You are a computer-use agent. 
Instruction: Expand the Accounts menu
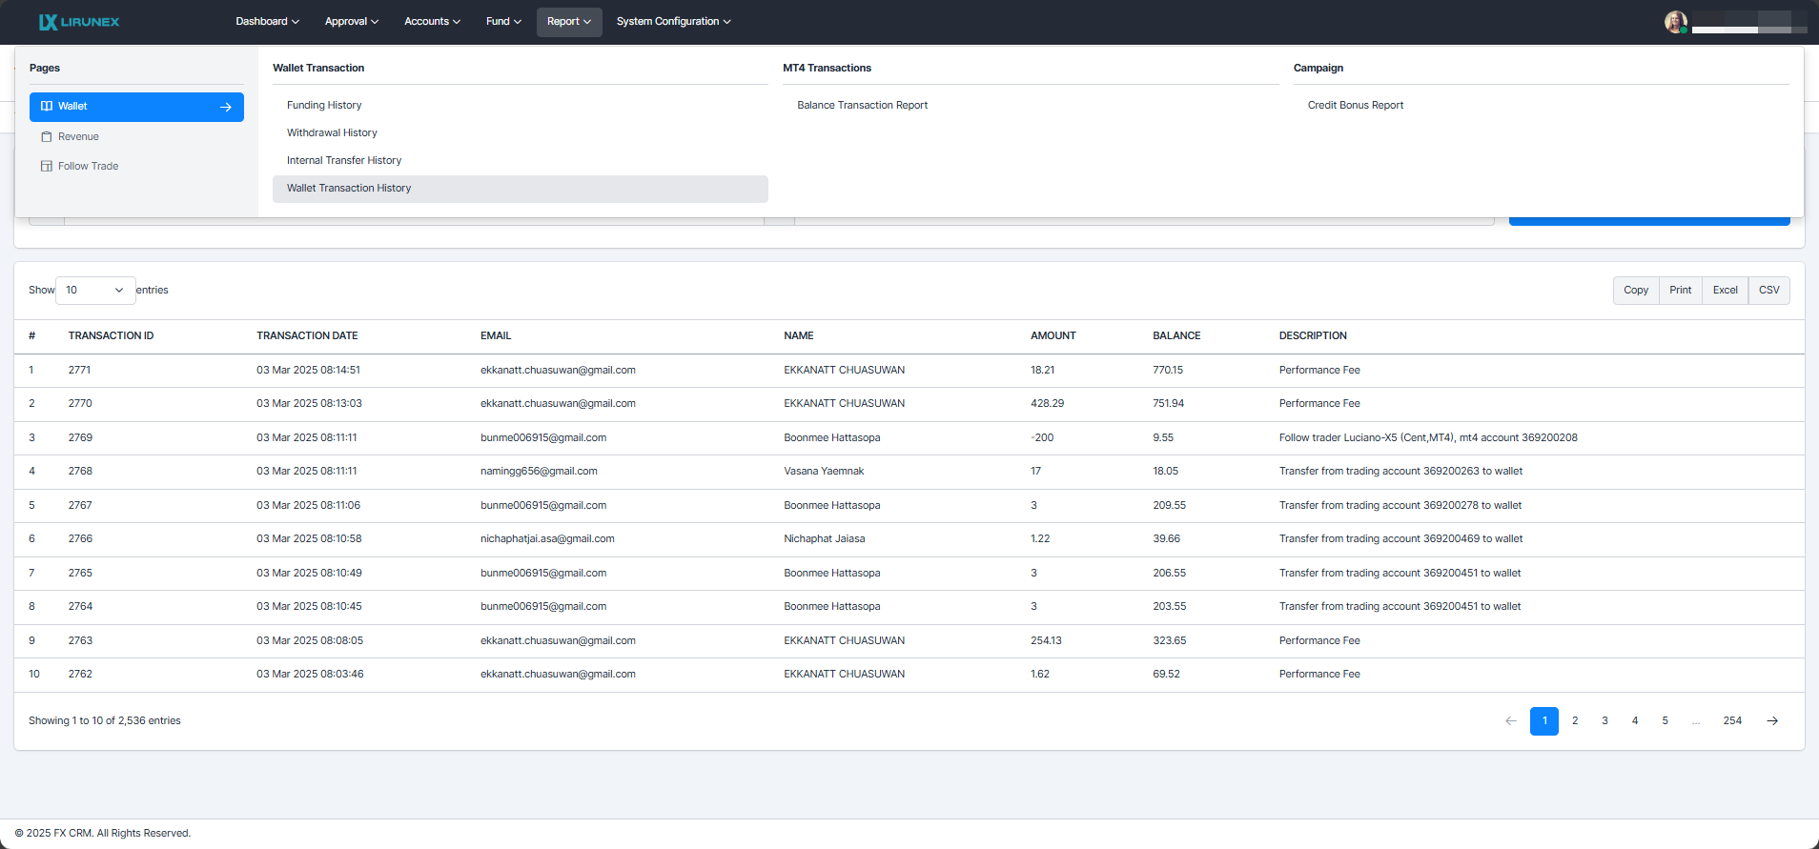[x=432, y=22]
